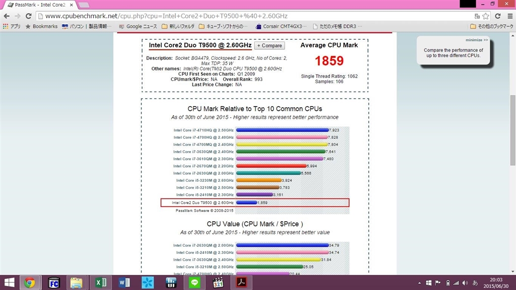Click the + Compare button
The image size is (516, 290).
coord(270,46)
